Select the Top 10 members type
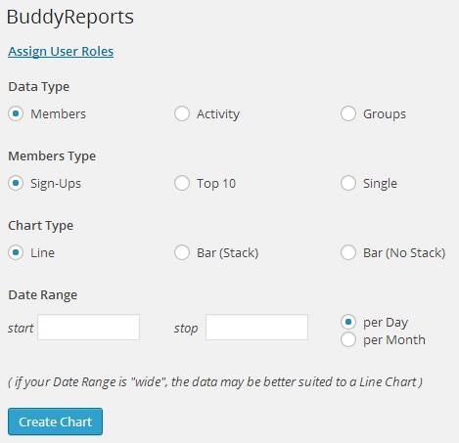The image size is (459, 443). point(182,183)
